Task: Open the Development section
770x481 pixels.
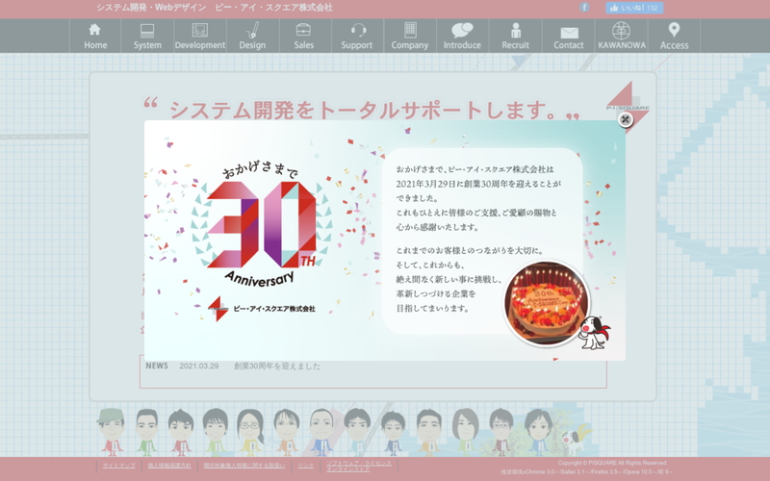Action: tap(200, 36)
